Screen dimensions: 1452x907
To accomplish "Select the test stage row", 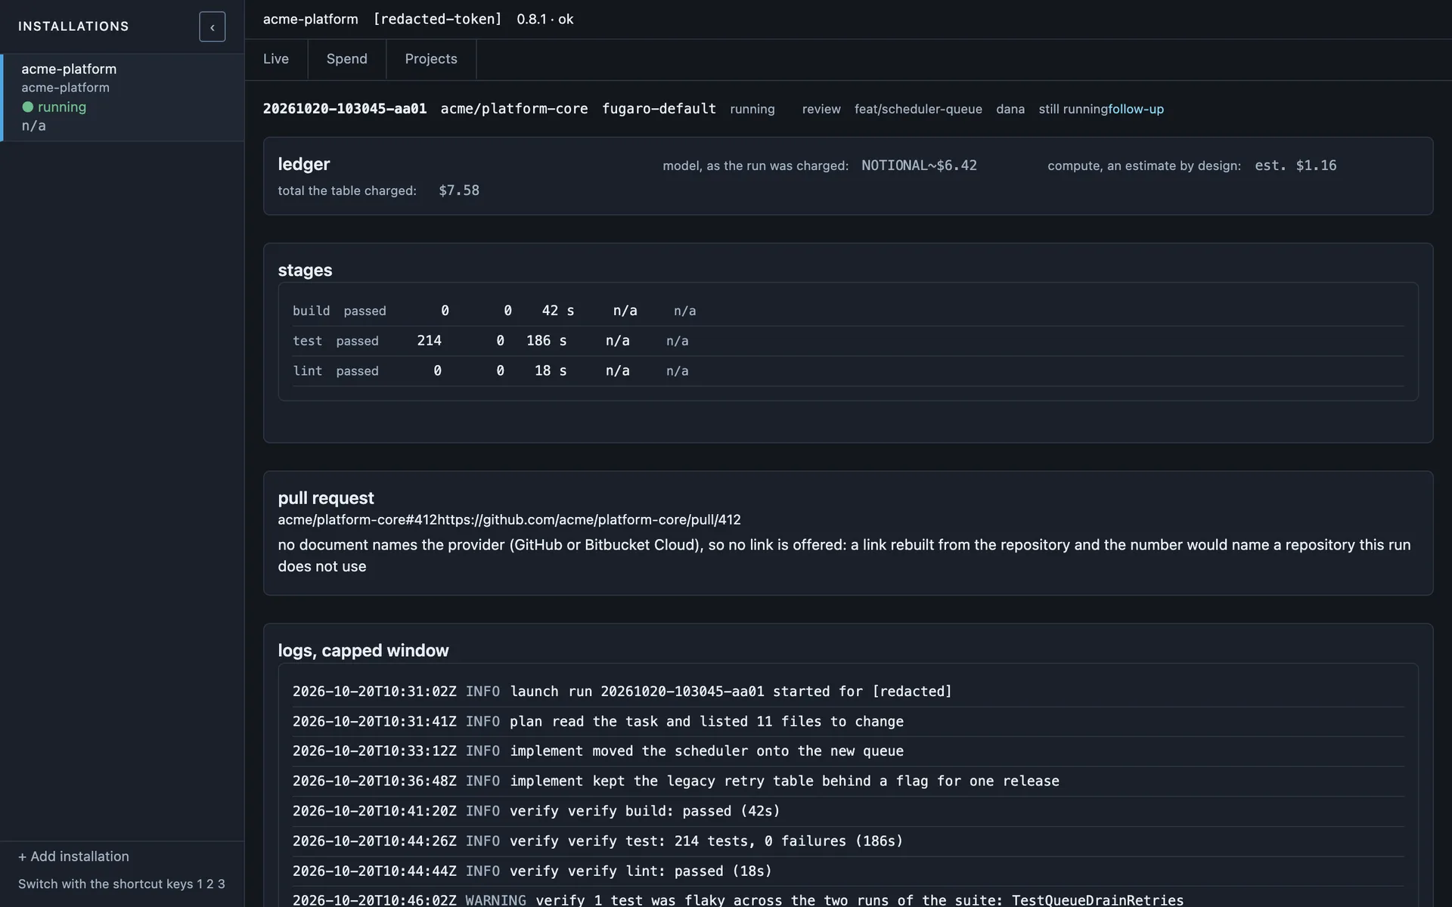I will click(848, 341).
